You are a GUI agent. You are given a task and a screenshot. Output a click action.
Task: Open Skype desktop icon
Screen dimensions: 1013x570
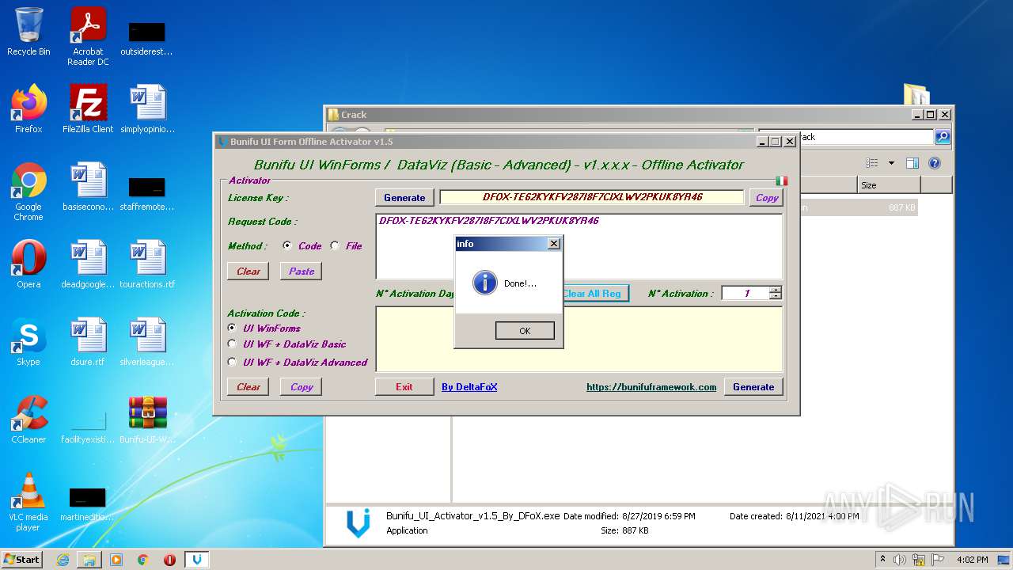[x=28, y=342]
